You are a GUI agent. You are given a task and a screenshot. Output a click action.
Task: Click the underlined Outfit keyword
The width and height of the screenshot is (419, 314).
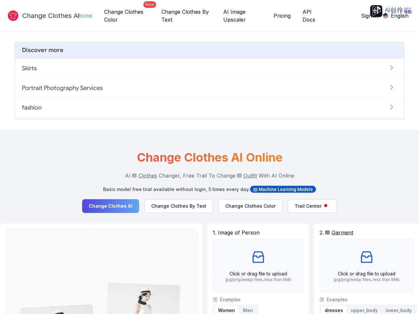[x=250, y=176]
